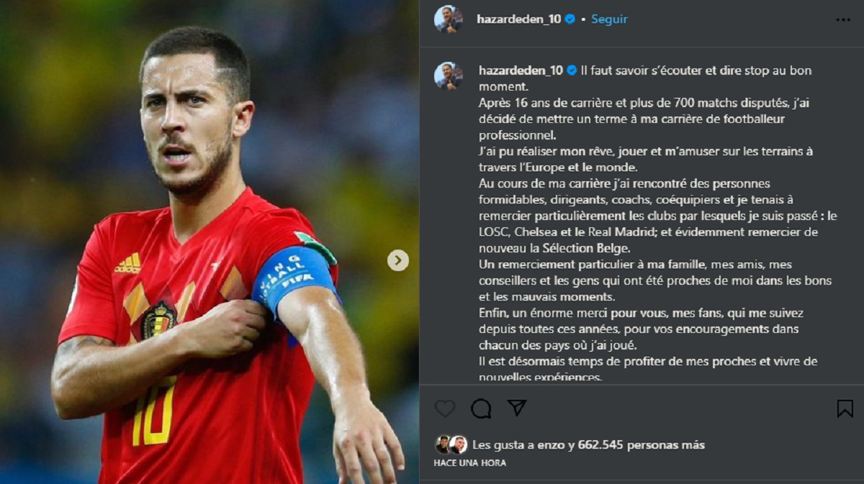Open enzo's profile from likes line
Screen dimensions: 864x484
(x=550, y=445)
